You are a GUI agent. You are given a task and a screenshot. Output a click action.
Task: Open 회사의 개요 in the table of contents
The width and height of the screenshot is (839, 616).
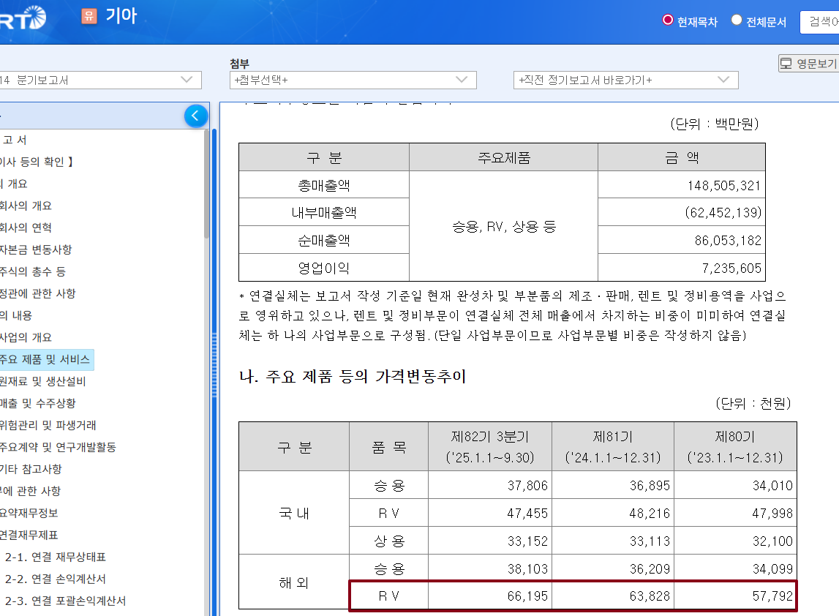click(x=26, y=206)
